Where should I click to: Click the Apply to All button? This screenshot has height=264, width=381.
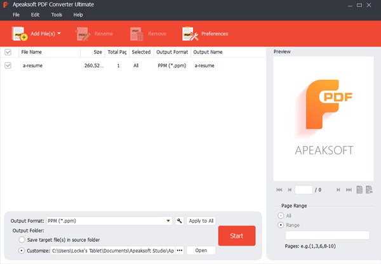(201, 221)
